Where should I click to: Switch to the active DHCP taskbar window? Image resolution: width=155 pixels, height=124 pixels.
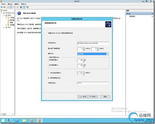39,121
